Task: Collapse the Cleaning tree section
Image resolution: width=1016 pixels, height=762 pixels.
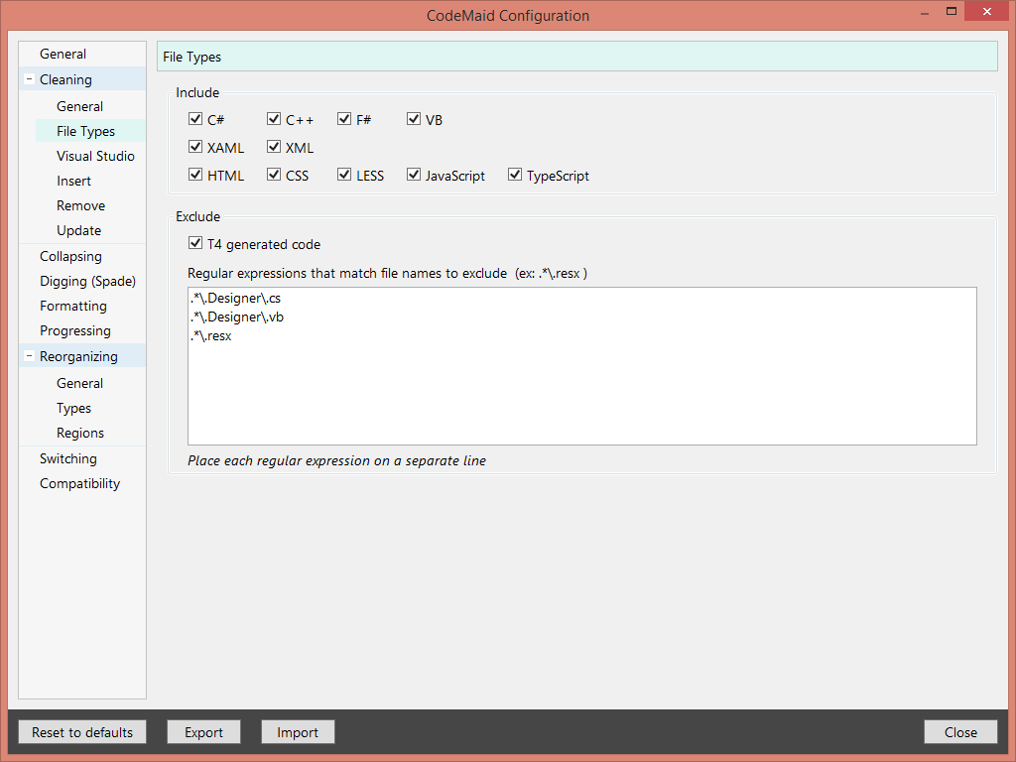Action: (x=29, y=79)
